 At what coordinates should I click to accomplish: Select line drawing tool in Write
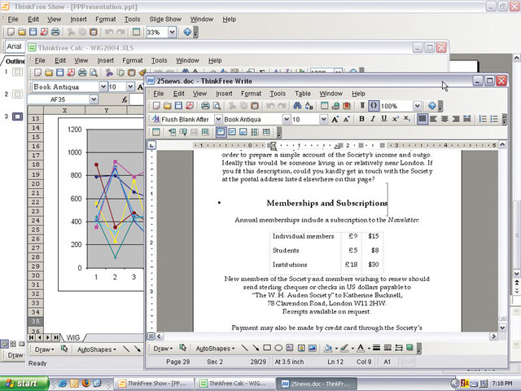[x=244, y=348]
